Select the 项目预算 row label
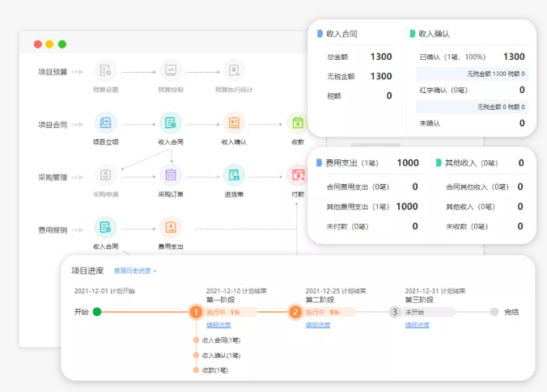The height and width of the screenshot is (392, 547). (53, 72)
